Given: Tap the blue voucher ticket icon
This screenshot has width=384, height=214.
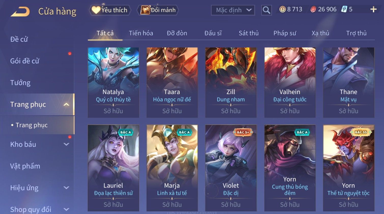Looking at the screenshot, I should (344, 9).
